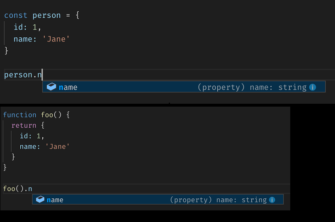
Task: Click the info icon in foo().n suggestion
Action: pos(272,200)
